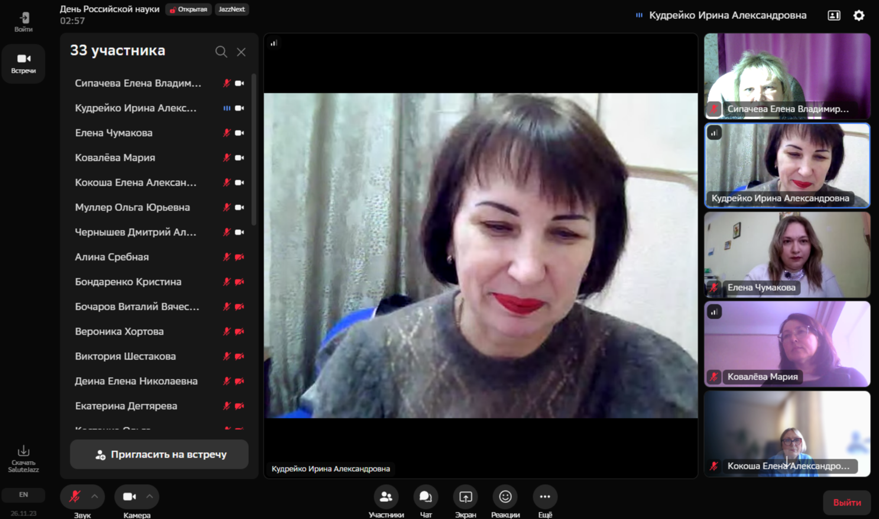Start screen sharing with Экран icon

point(465,497)
